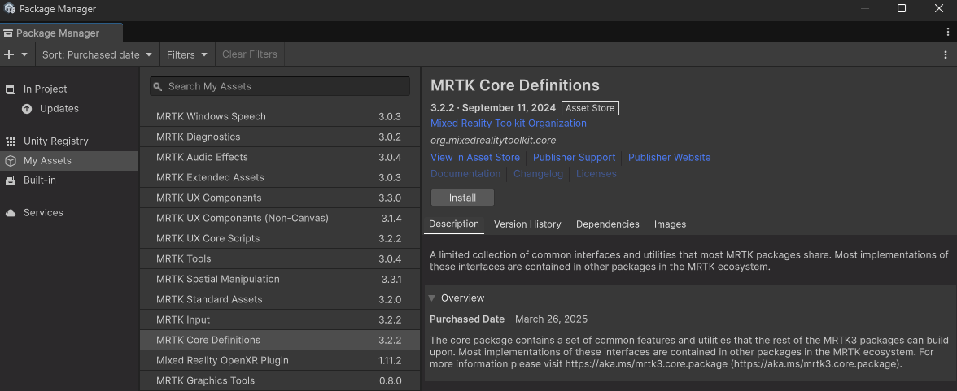Switch to the Version History tab
The image size is (957, 391).
click(x=527, y=224)
